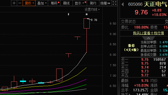Click the minus zoom-out chart button
The image size is (168, 95).
click(x=20, y=3)
